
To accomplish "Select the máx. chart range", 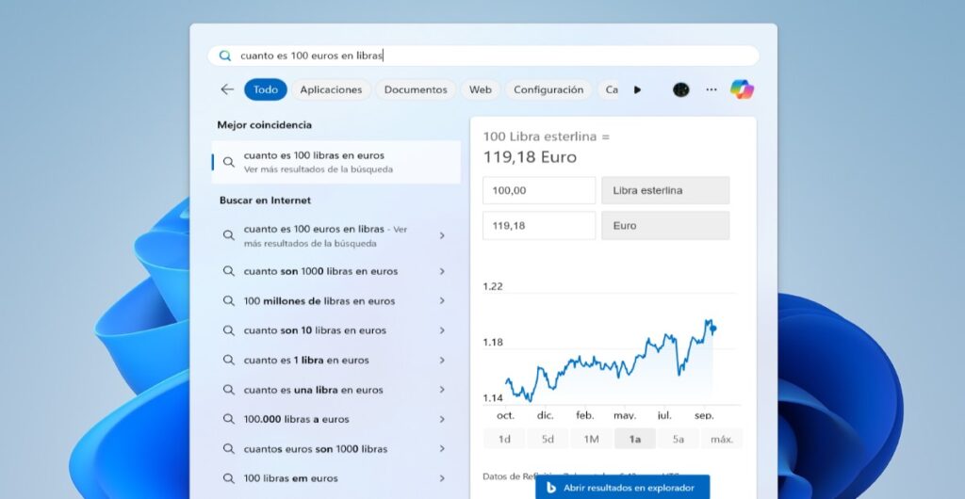I will point(722,439).
